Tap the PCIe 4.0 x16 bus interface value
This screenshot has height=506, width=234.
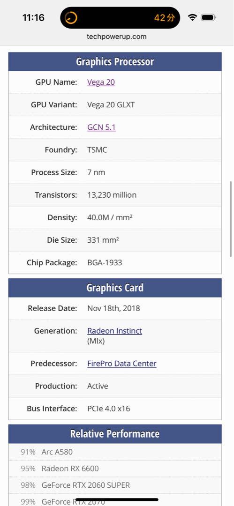pos(109,409)
